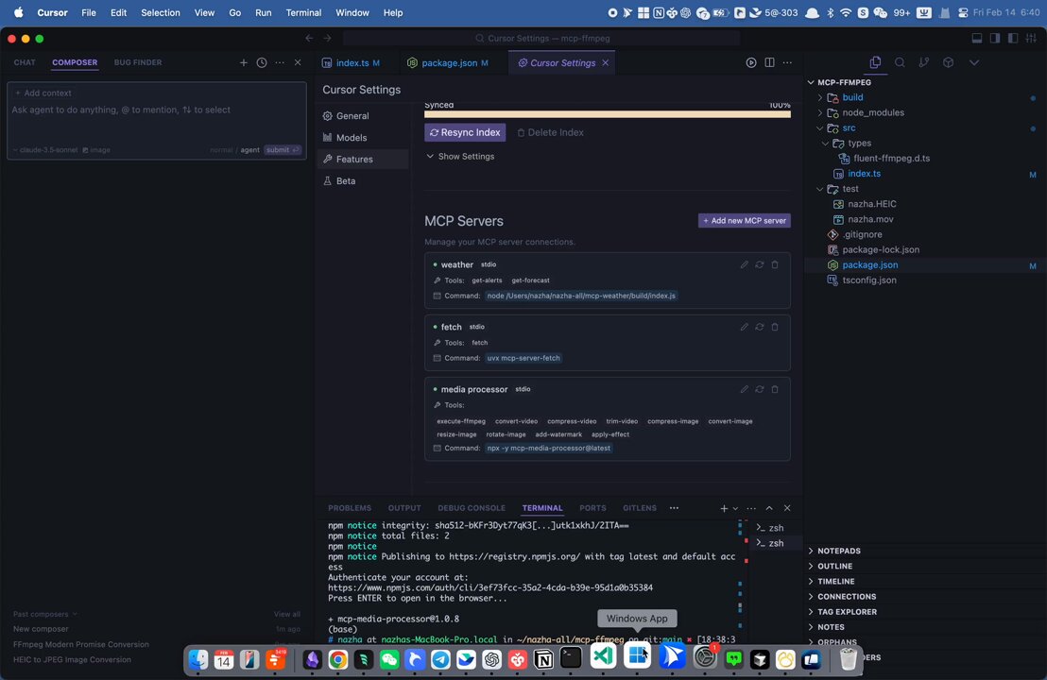Open the editor More Actions ellipsis
The width and height of the screenshot is (1047, 680).
(x=787, y=62)
